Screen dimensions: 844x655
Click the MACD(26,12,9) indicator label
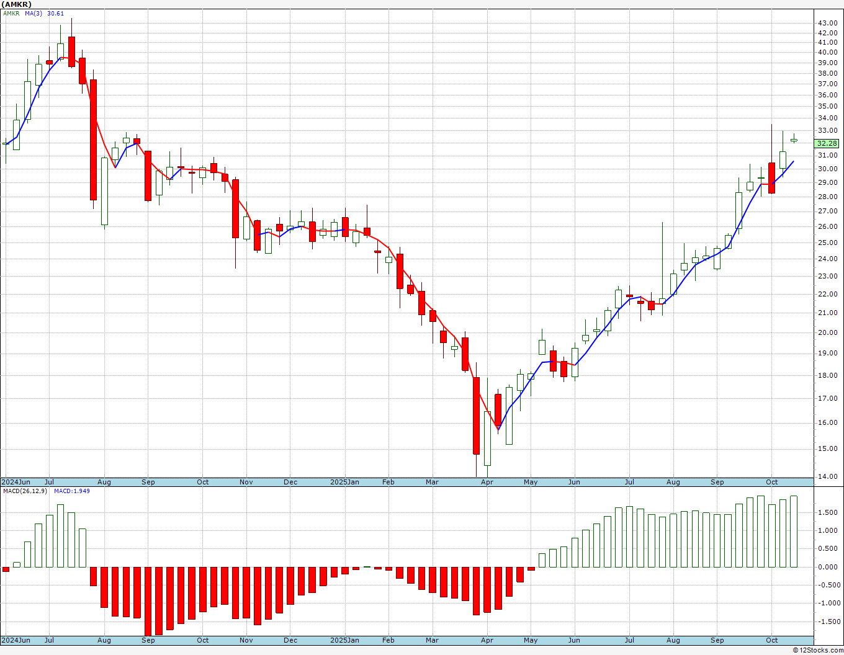pyautogui.click(x=25, y=491)
